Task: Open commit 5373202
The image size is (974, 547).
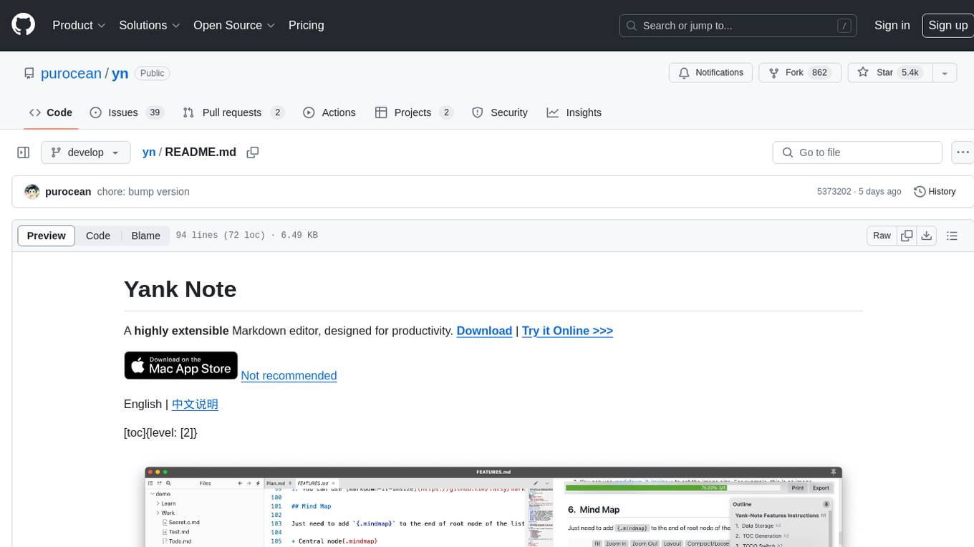Action: 834,191
